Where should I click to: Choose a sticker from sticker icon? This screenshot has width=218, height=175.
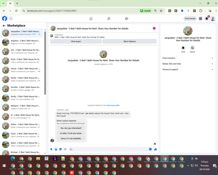click(x=61, y=149)
